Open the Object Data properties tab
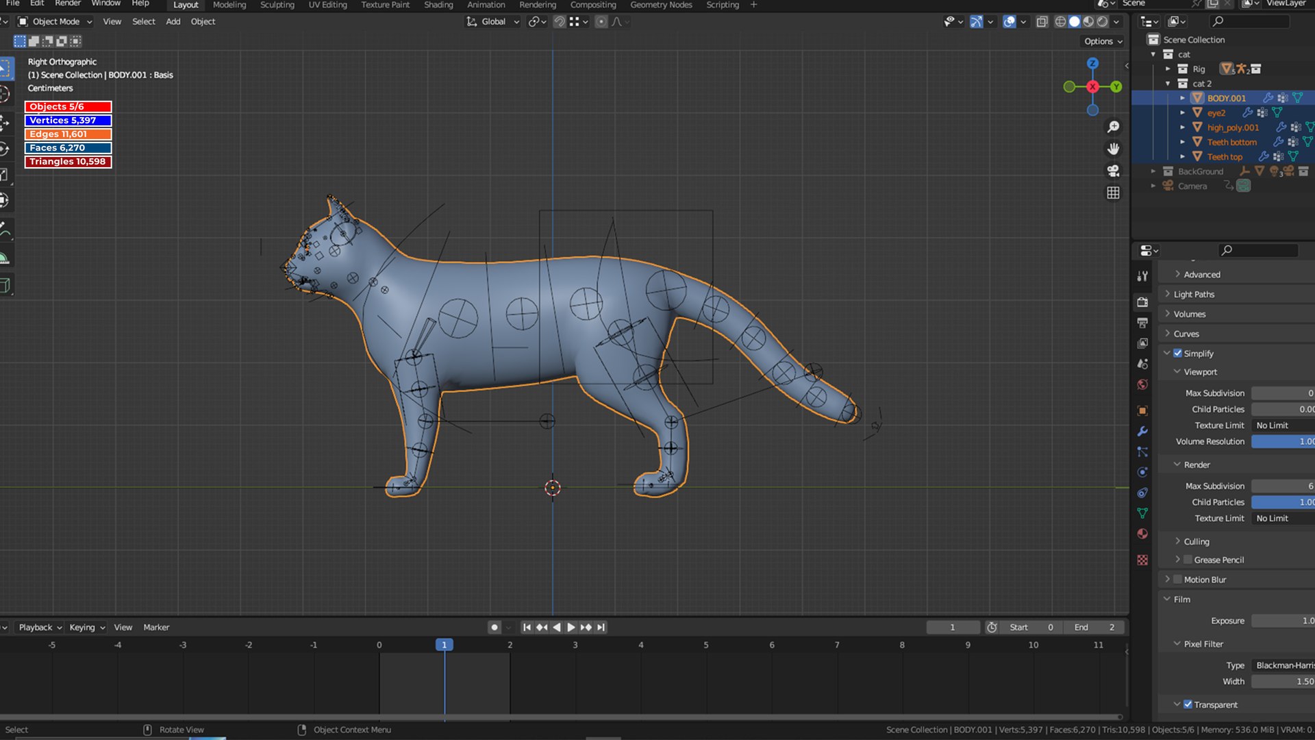 point(1142,513)
